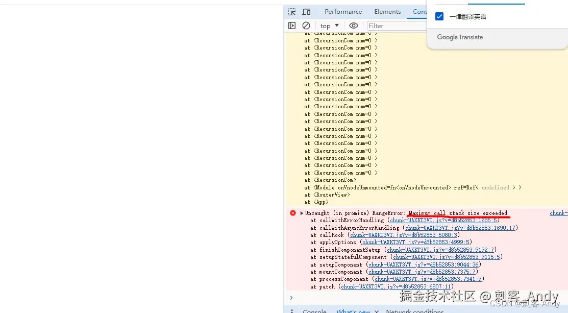Open applyOptions source link 4999:5

point(416,243)
